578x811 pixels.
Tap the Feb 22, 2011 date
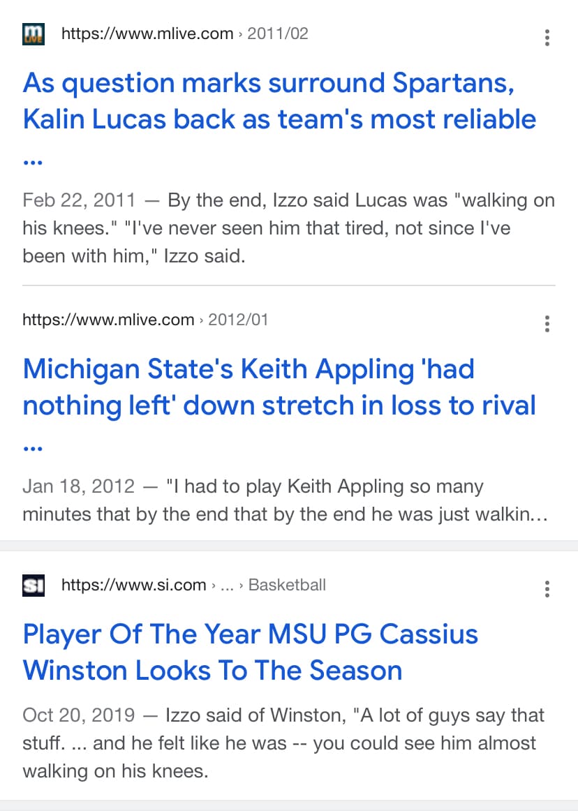79,201
